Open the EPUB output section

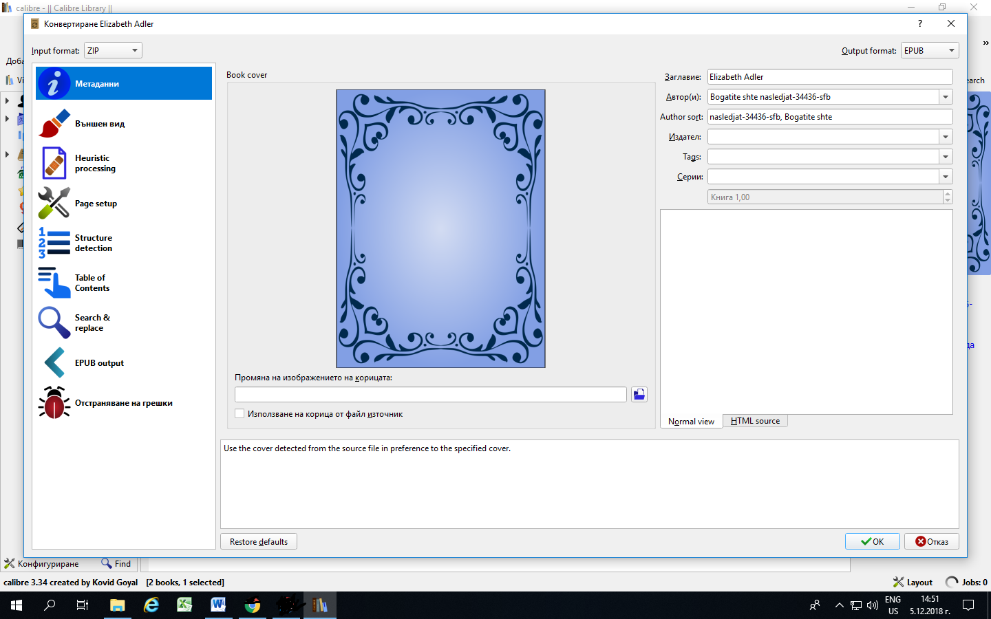(99, 363)
